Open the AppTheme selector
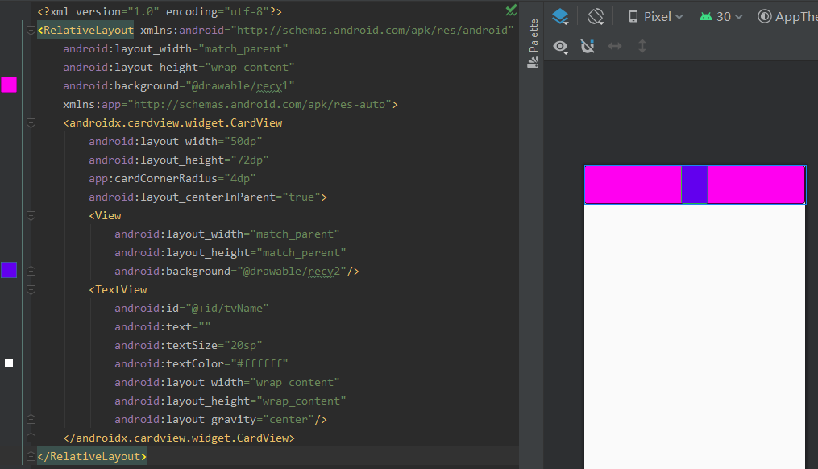The height and width of the screenshot is (469, 818). pos(787,17)
